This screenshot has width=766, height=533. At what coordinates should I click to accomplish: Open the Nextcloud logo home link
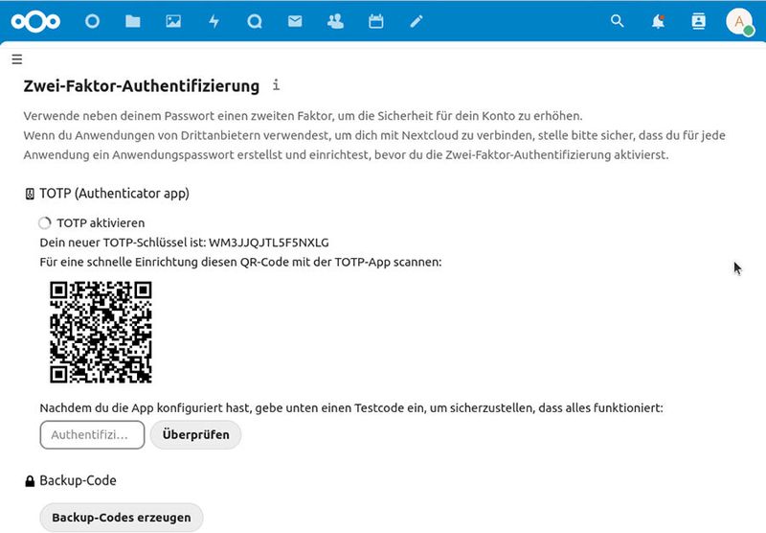[35, 21]
